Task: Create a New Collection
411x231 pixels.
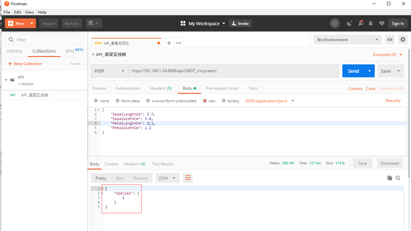Action: pos(25,64)
